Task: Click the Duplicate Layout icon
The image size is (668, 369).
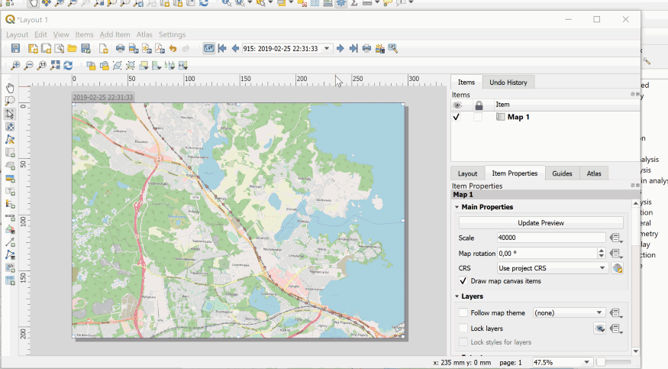Action: [x=46, y=49]
